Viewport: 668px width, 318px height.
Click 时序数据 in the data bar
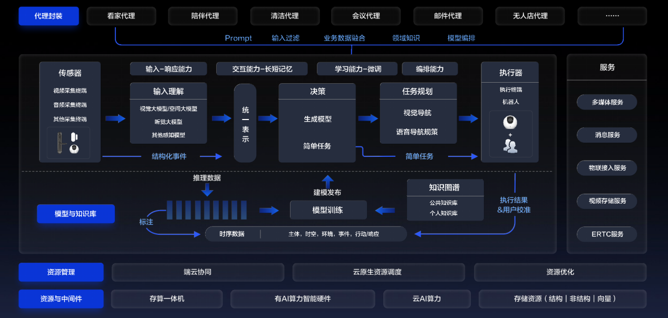pyautogui.click(x=232, y=234)
